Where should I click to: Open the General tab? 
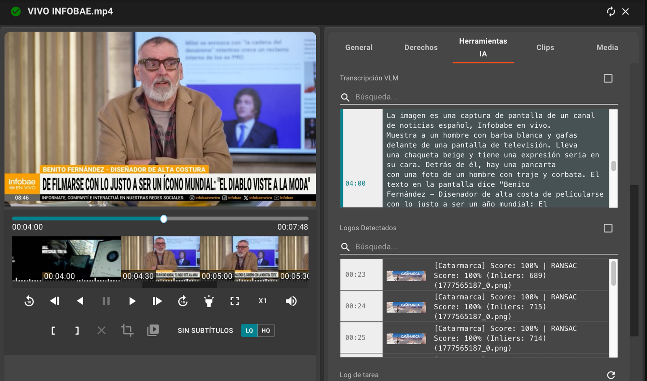(x=359, y=47)
